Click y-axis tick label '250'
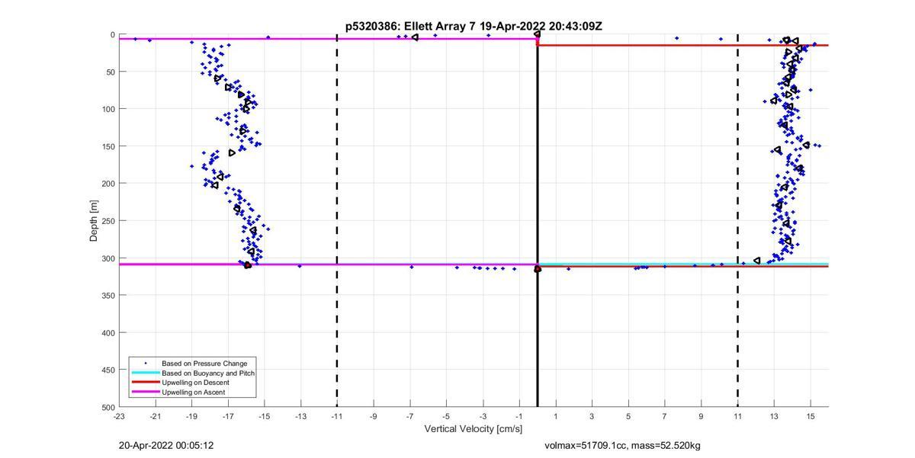 point(108,221)
